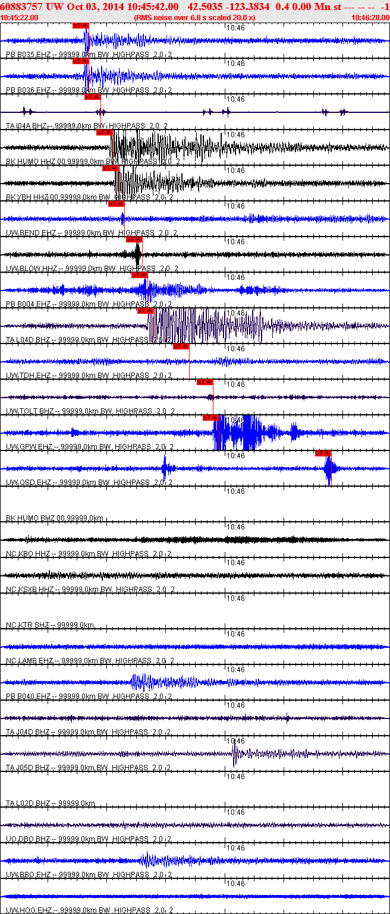Select the PB B036 EHZ station label

click(89, 90)
